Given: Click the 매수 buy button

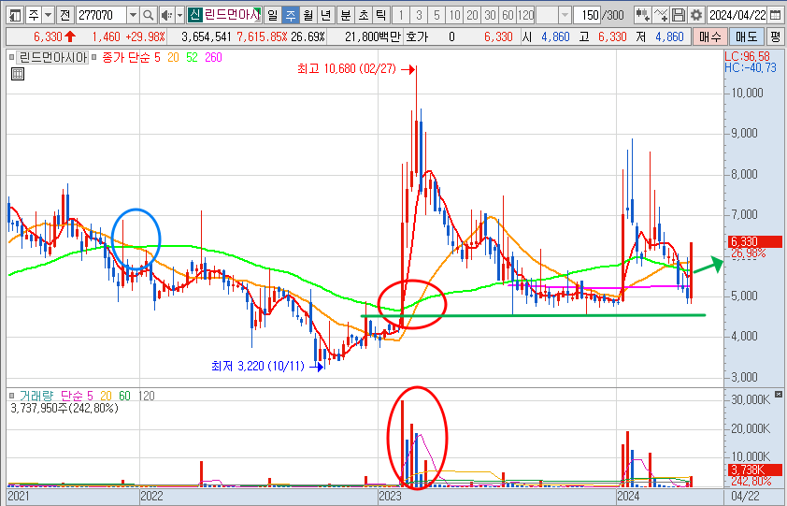Looking at the screenshot, I should [709, 36].
